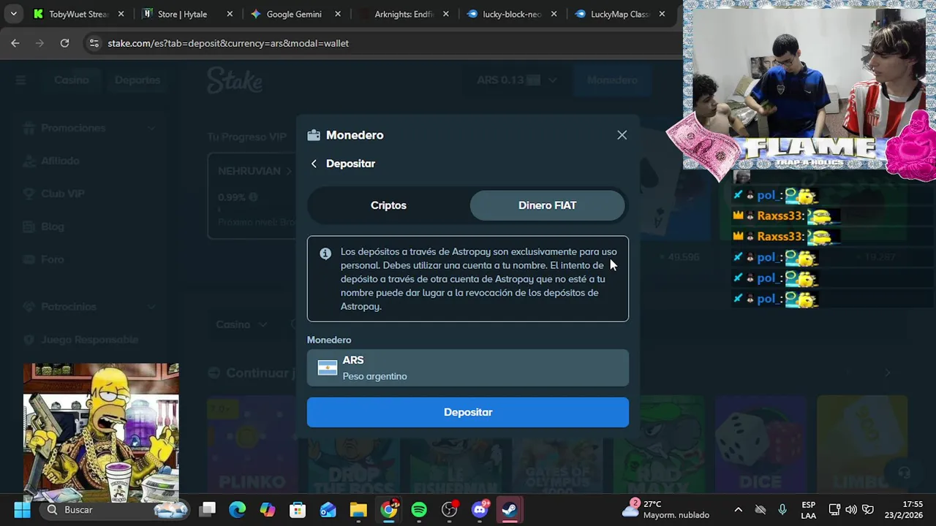
Task: Click the info icon in Astropay notice
Action: click(x=325, y=254)
